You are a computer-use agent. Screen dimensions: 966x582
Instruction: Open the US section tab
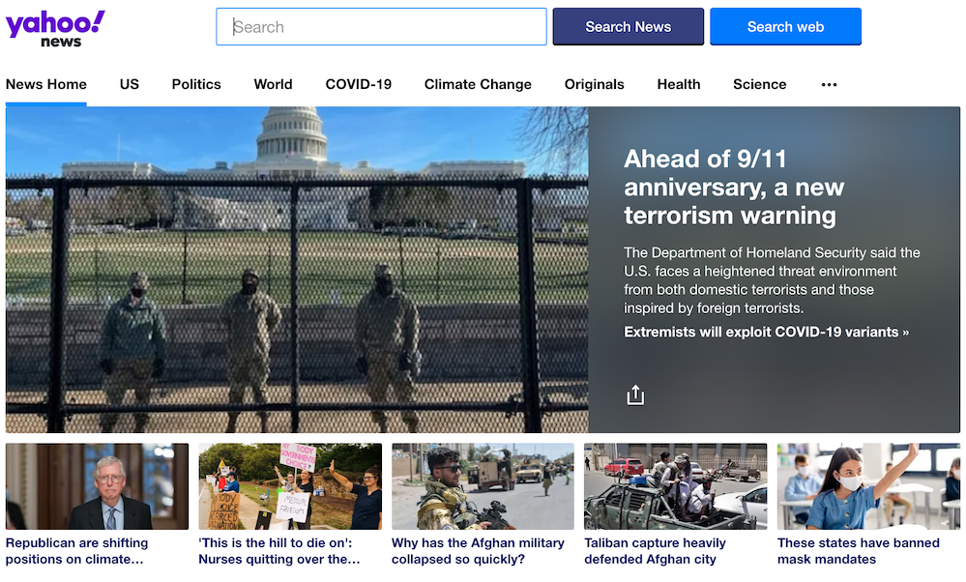tap(130, 85)
